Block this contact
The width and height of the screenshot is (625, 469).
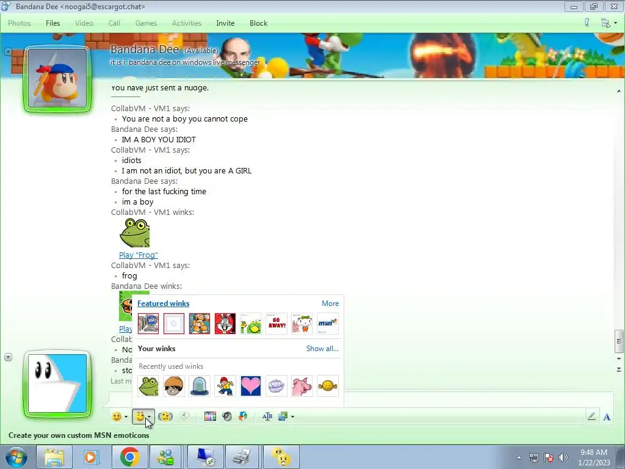click(x=258, y=23)
